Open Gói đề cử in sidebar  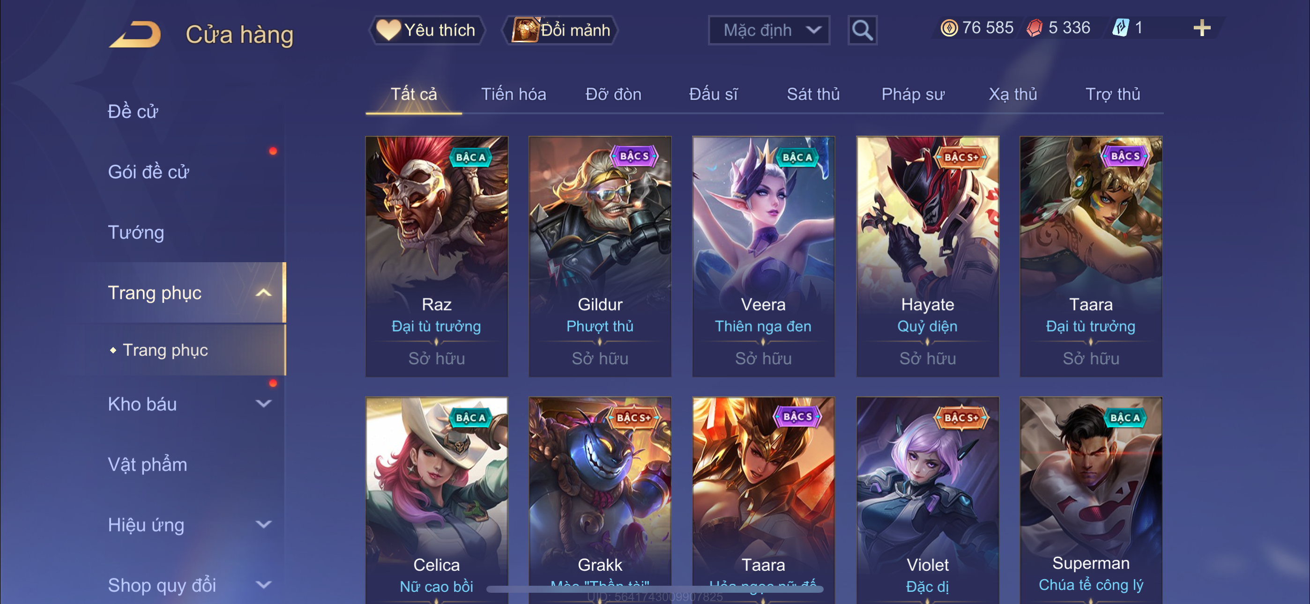tap(148, 172)
